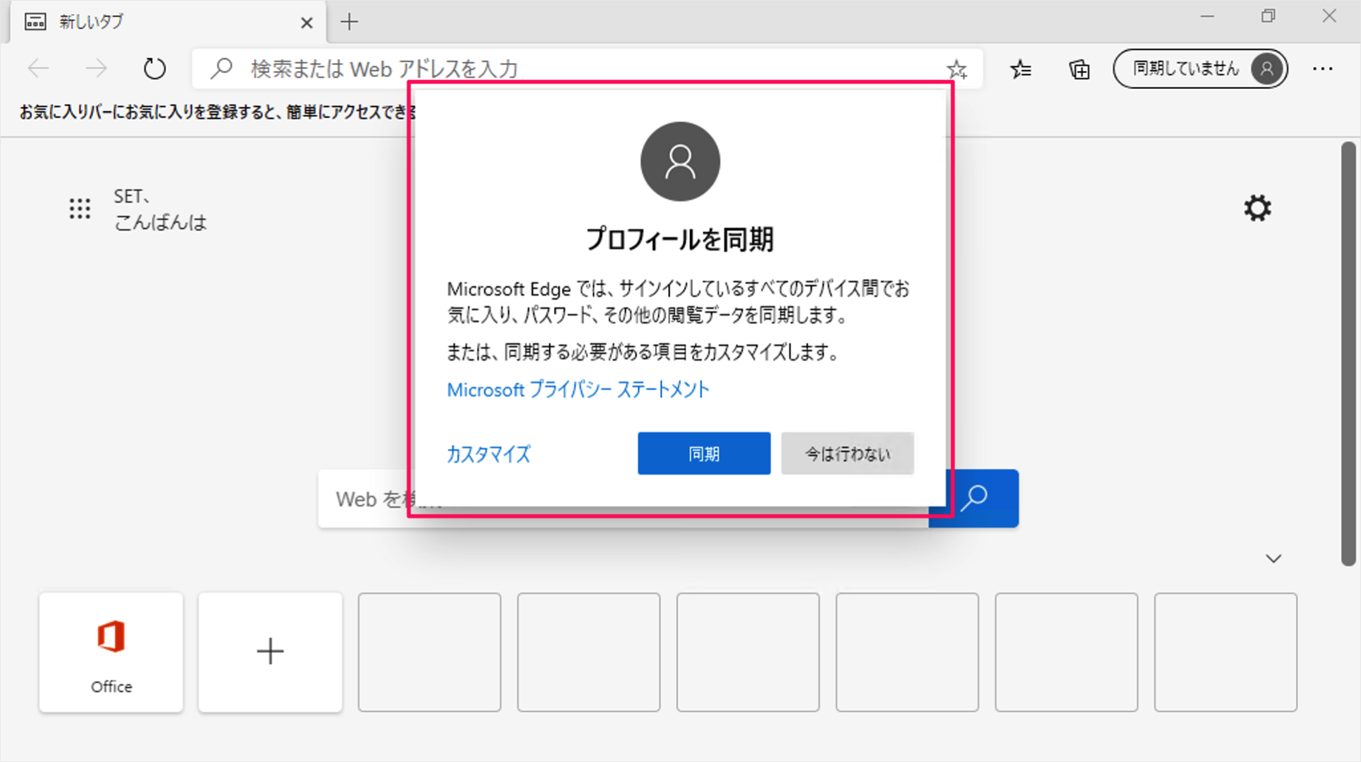Image resolution: width=1361 pixels, height=762 pixels.
Task: Collapse quick links with the chevron
Action: point(1273,559)
